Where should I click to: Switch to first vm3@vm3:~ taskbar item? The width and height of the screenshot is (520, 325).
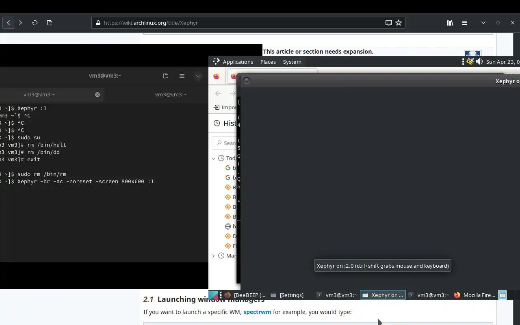tap(337, 295)
